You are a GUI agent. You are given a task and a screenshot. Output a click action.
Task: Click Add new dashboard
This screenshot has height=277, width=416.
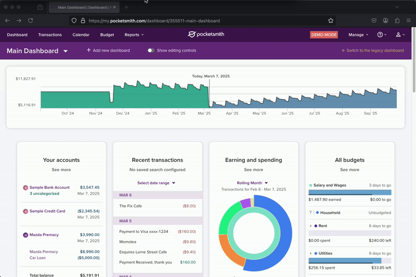[108, 51]
